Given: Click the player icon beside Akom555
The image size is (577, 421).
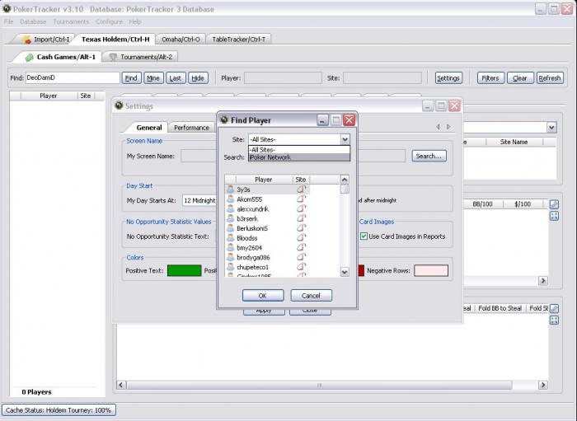Looking at the screenshot, I should coord(230,199).
